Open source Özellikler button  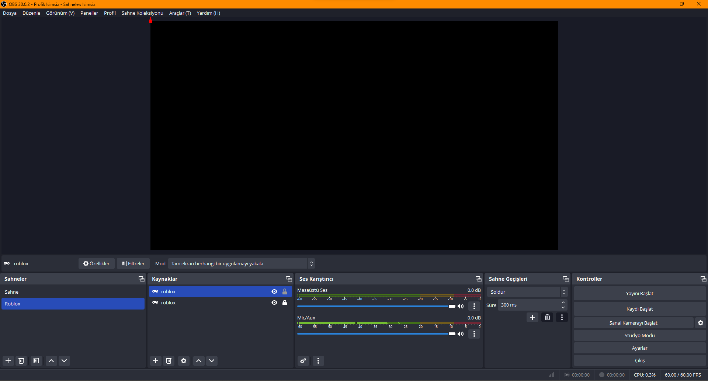(x=97, y=263)
